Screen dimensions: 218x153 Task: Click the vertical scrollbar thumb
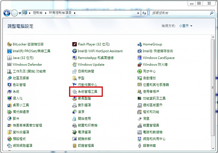click(213, 88)
